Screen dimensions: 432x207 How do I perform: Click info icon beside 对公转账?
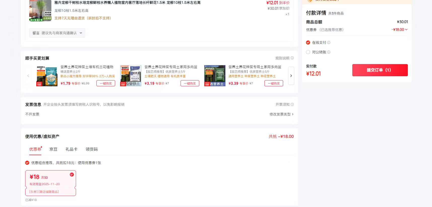click(x=329, y=52)
